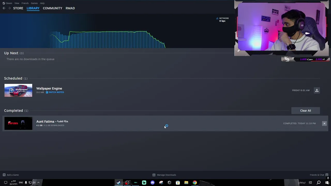This screenshot has height=186, width=331.
Task: Click the red circular icon in taskbar
Action: point(127,183)
